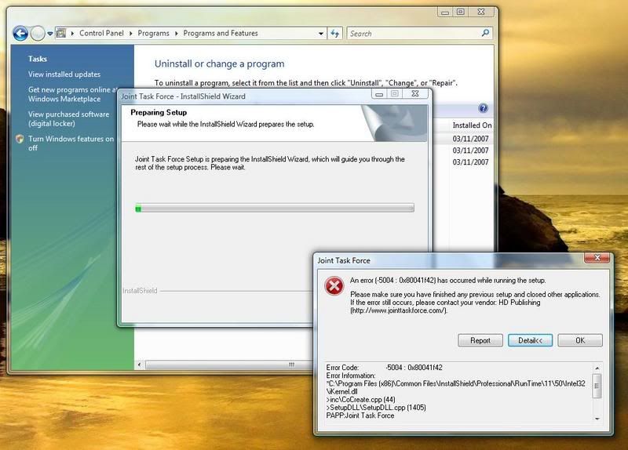This screenshot has width=628, height=450.
Task: Select Programs breadcrumb in address bar
Action: coord(153,33)
